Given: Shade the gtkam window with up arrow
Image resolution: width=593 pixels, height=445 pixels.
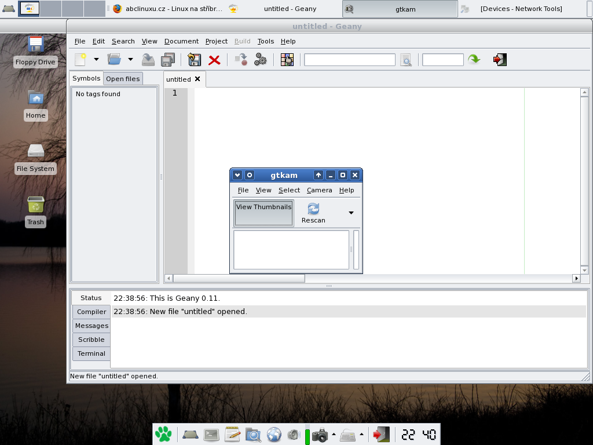Looking at the screenshot, I should point(319,175).
